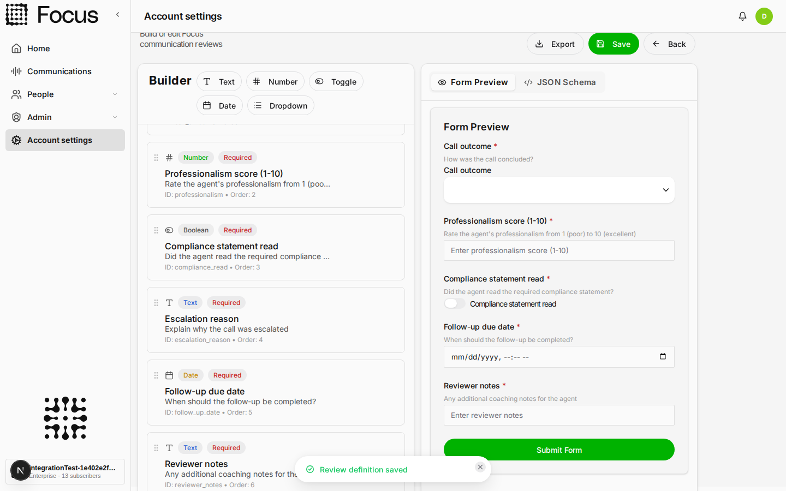Click drag handle of Reviewer notes card

tap(156, 448)
